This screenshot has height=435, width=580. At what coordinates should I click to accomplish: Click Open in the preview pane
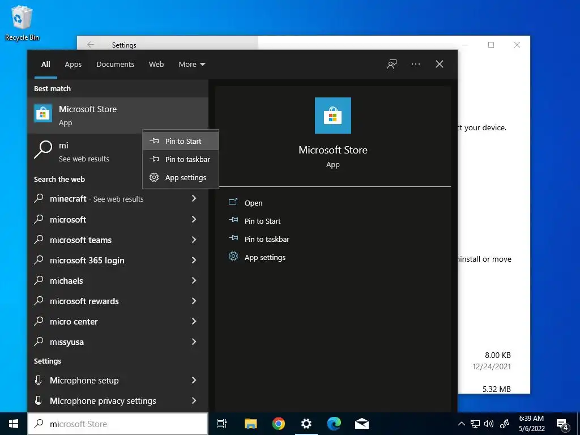coord(253,203)
